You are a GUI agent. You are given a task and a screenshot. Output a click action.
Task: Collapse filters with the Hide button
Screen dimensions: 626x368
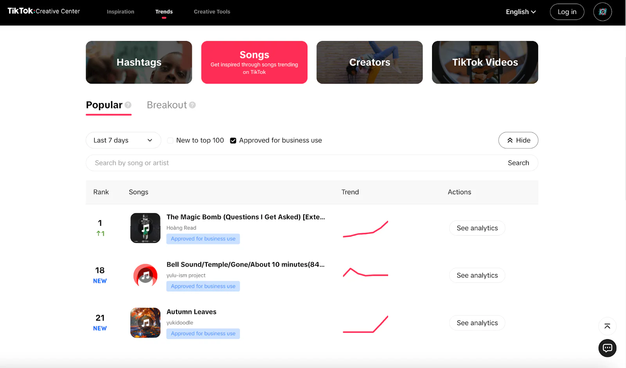coord(518,140)
